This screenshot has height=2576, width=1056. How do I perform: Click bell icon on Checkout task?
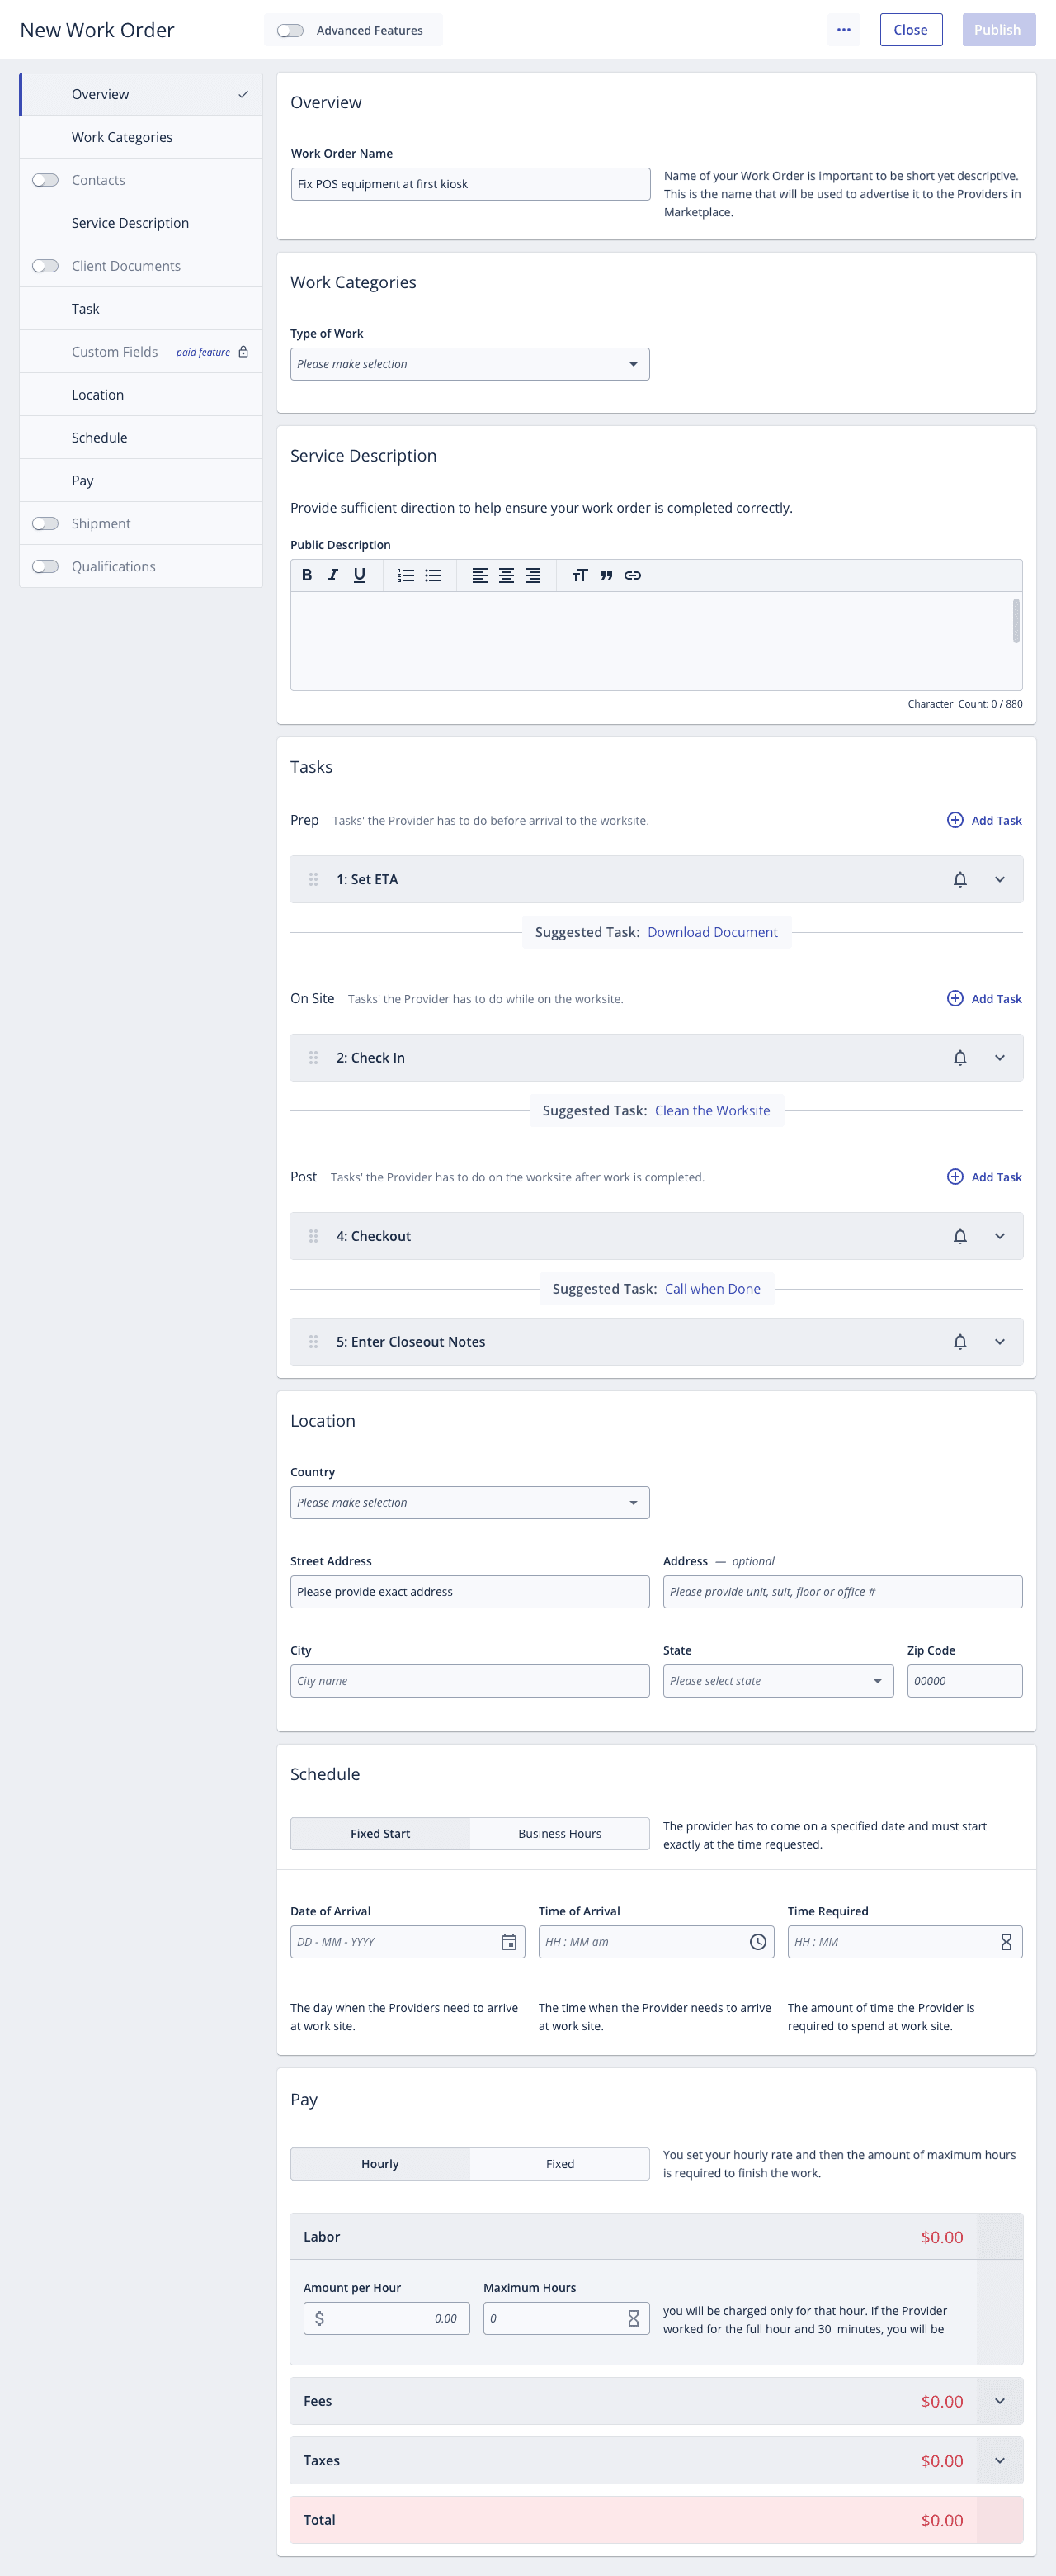tap(960, 1236)
